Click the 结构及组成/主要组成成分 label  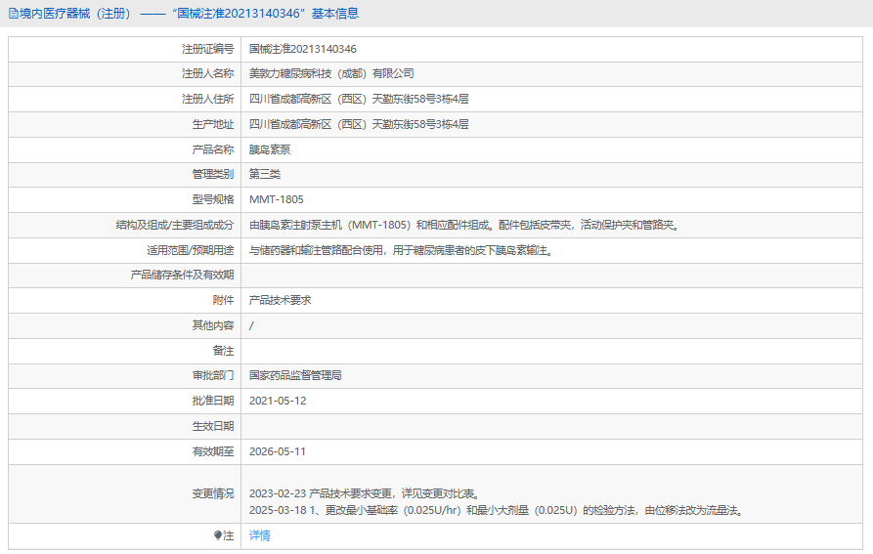click(175, 225)
